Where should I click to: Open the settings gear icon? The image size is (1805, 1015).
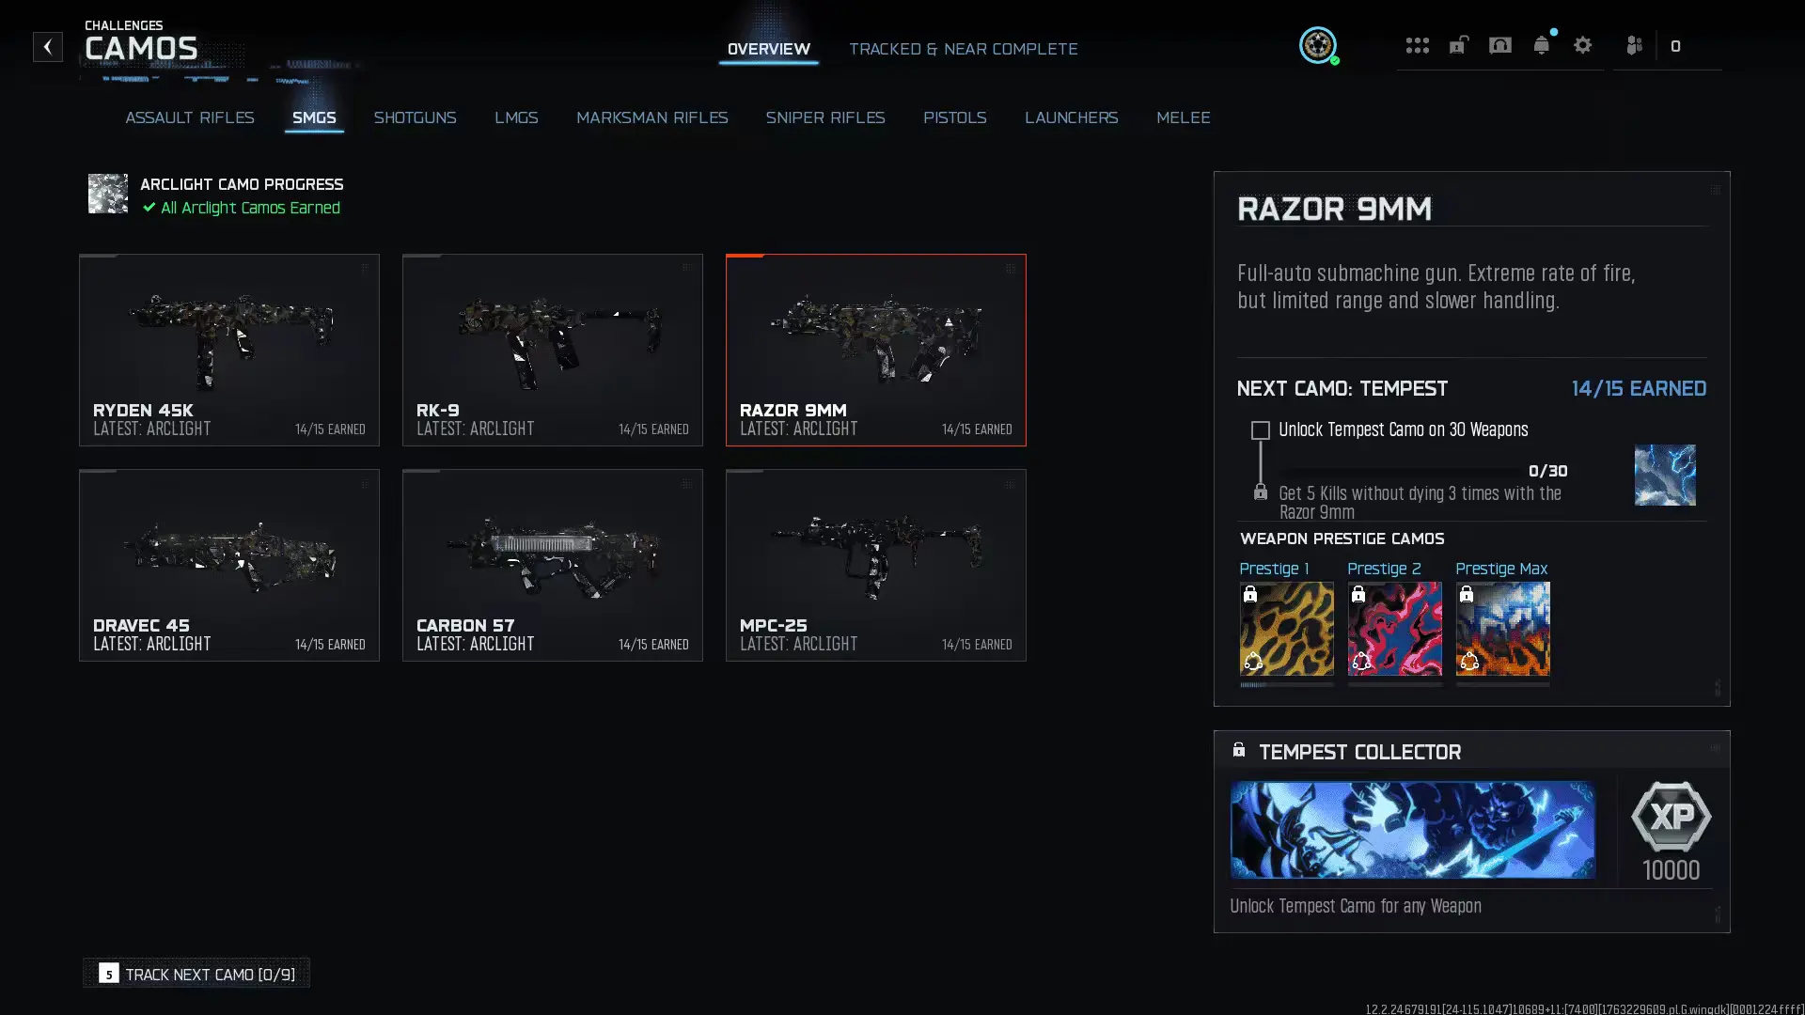tap(1582, 45)
